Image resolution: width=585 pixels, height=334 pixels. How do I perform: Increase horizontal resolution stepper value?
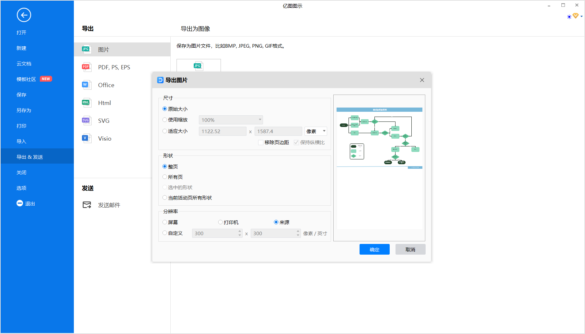[240, 231]
